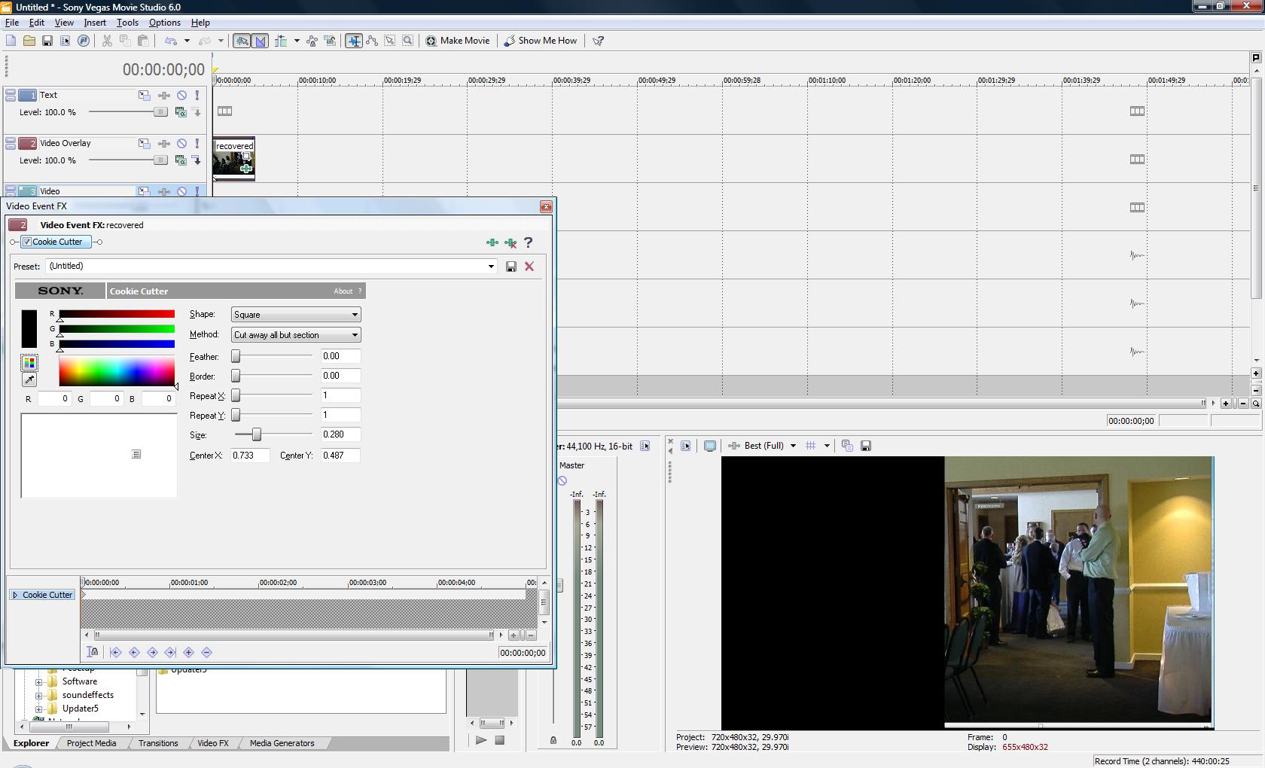The width and height of the screenshot is (1265, 768).
Task: Save the Cookie Cutter preset
Action: (x=511, y=267)
